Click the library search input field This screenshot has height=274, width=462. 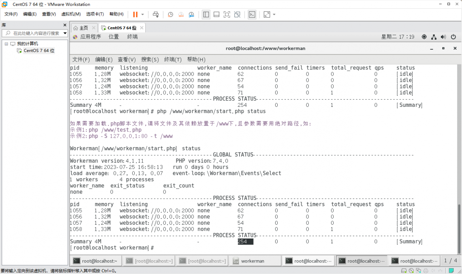(35, 33)
